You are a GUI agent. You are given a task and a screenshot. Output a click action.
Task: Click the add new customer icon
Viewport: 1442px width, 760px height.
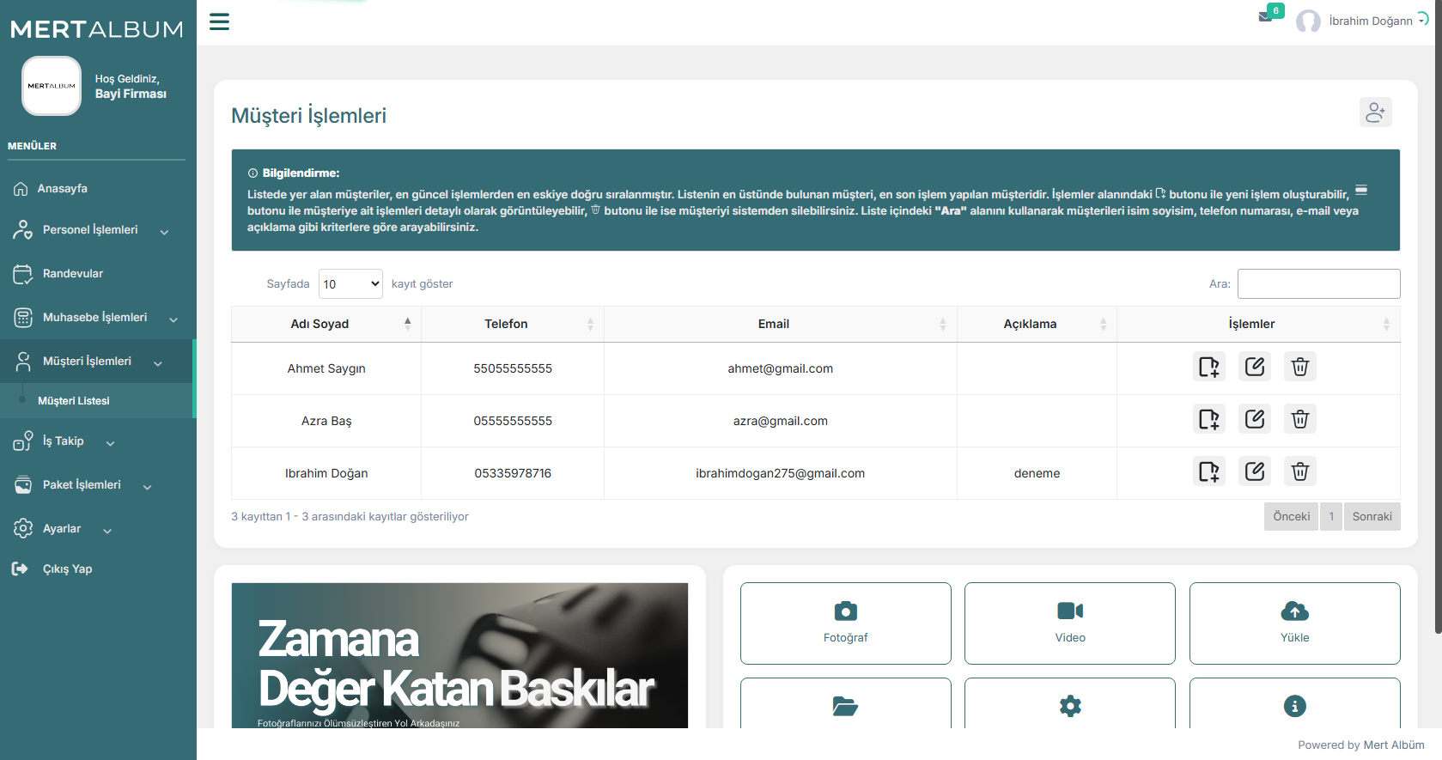pos(1375,112)
